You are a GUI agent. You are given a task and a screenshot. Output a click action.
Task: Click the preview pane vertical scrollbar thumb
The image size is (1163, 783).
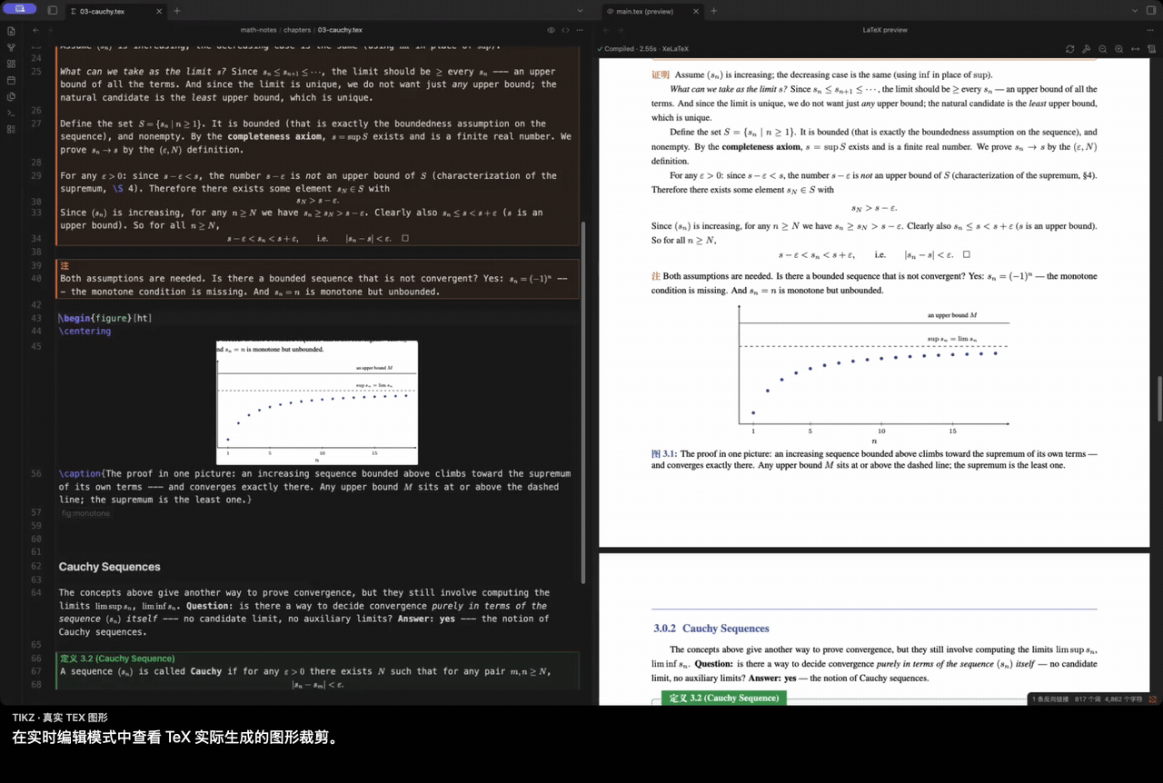point(1159,397)
